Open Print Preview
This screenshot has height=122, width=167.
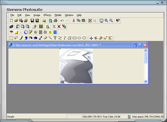pyautogui.click(x=50, y=20)
